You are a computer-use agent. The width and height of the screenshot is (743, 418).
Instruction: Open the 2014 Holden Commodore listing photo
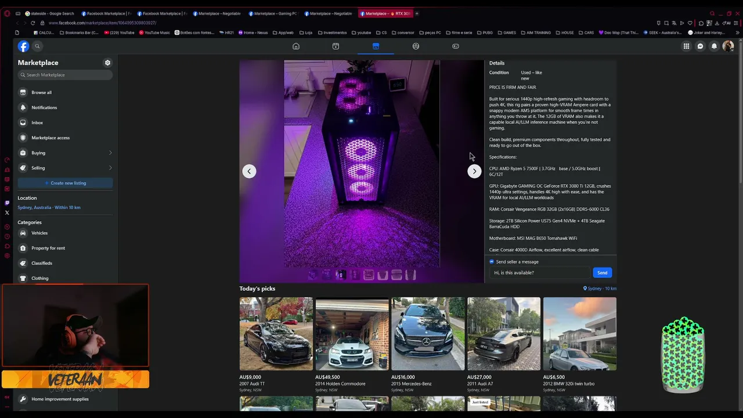tap(352, 334)
